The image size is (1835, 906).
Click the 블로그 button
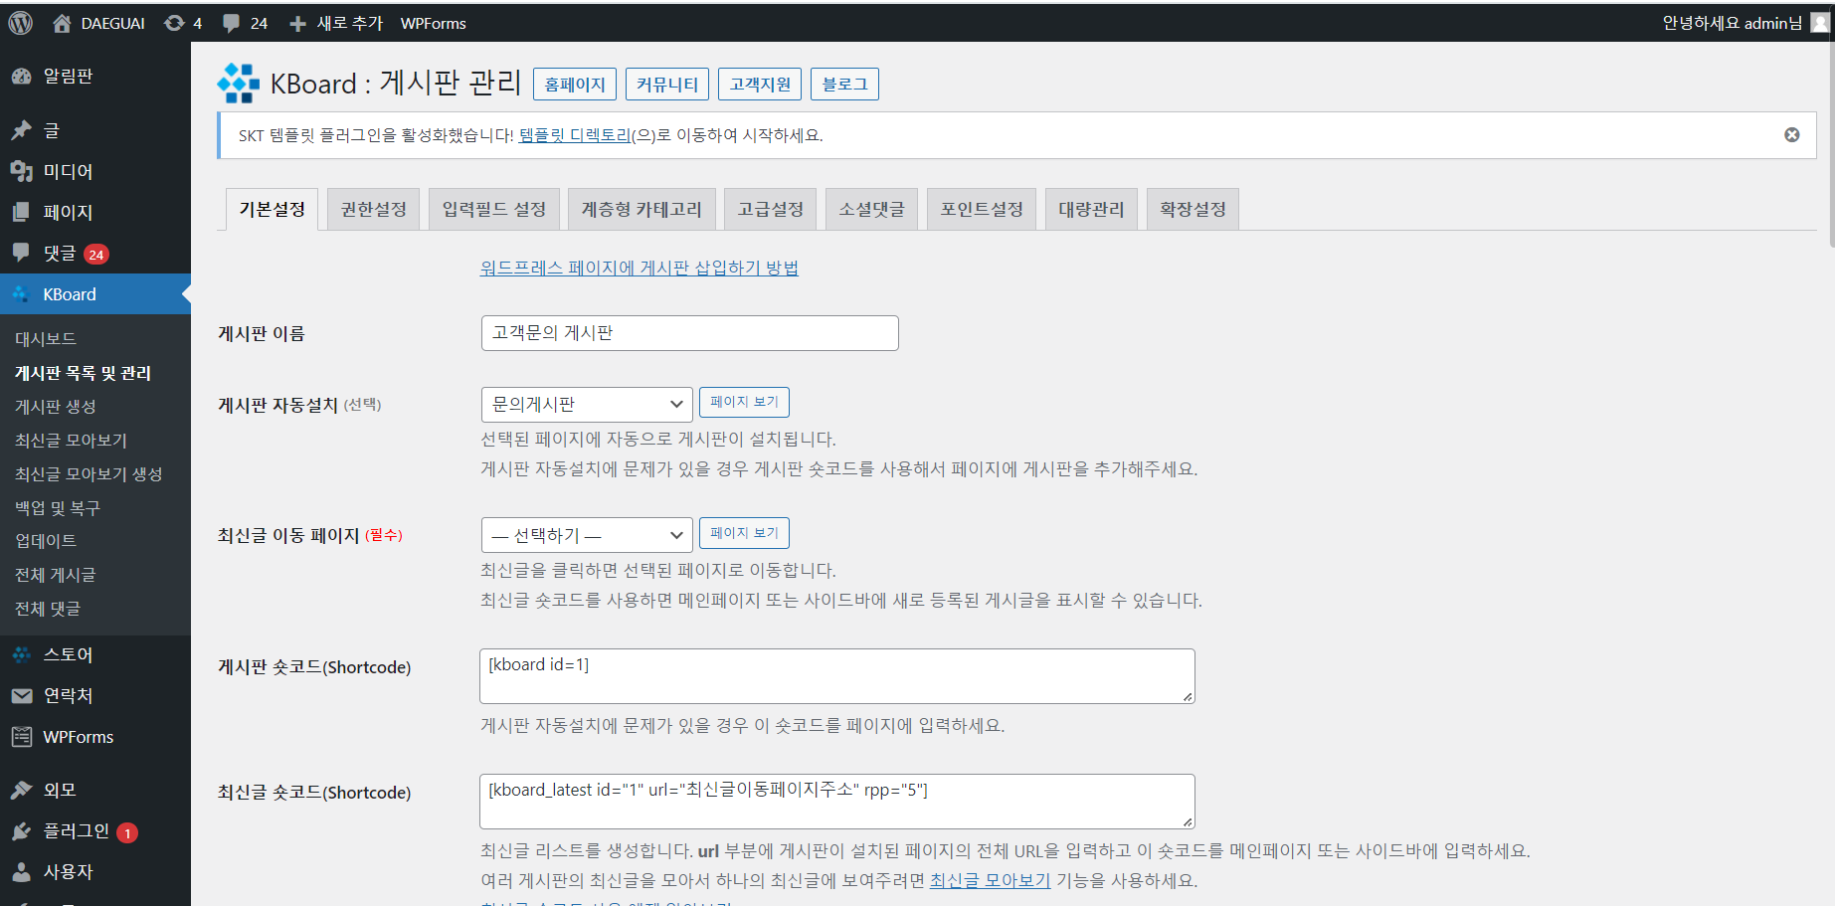pyautogui.click(x=844, y=85)
